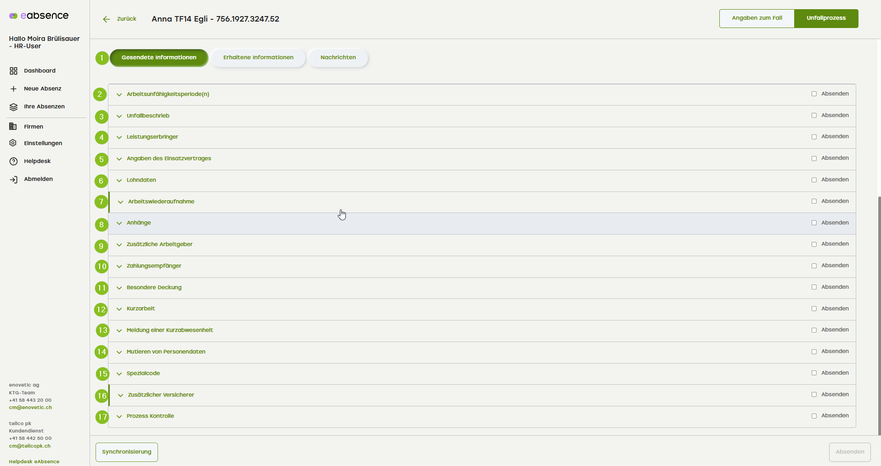Expand the Arbeitsunfähigkeitsperiode(n) section chevron
This screenshot has width=881, height=466.
pos(119,95)
